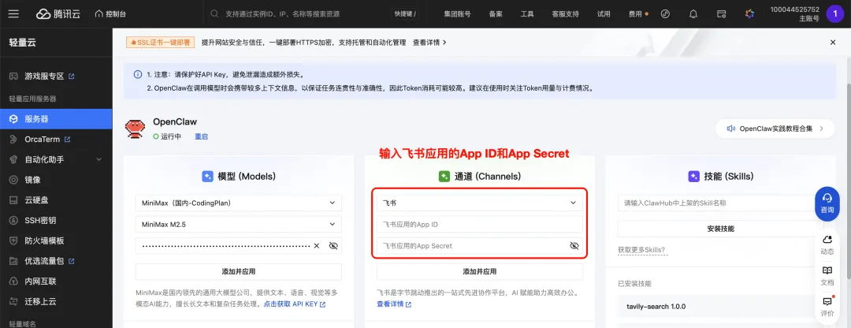The height and width of the screenshot is (328, 851).
Task: Open the MiniMax (国内-CodingPlan) provider dropdown
Action: click(238, 203)
